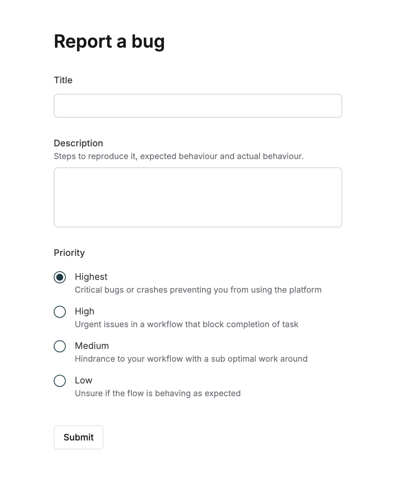This screenshot has height=499, width=399.
Task: Click inside the Title input field
Action: tap(198, 106)
